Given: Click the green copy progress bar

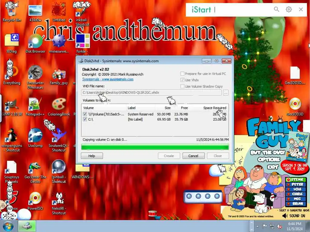Looking at the screenshot, I should tap(155, 147).
